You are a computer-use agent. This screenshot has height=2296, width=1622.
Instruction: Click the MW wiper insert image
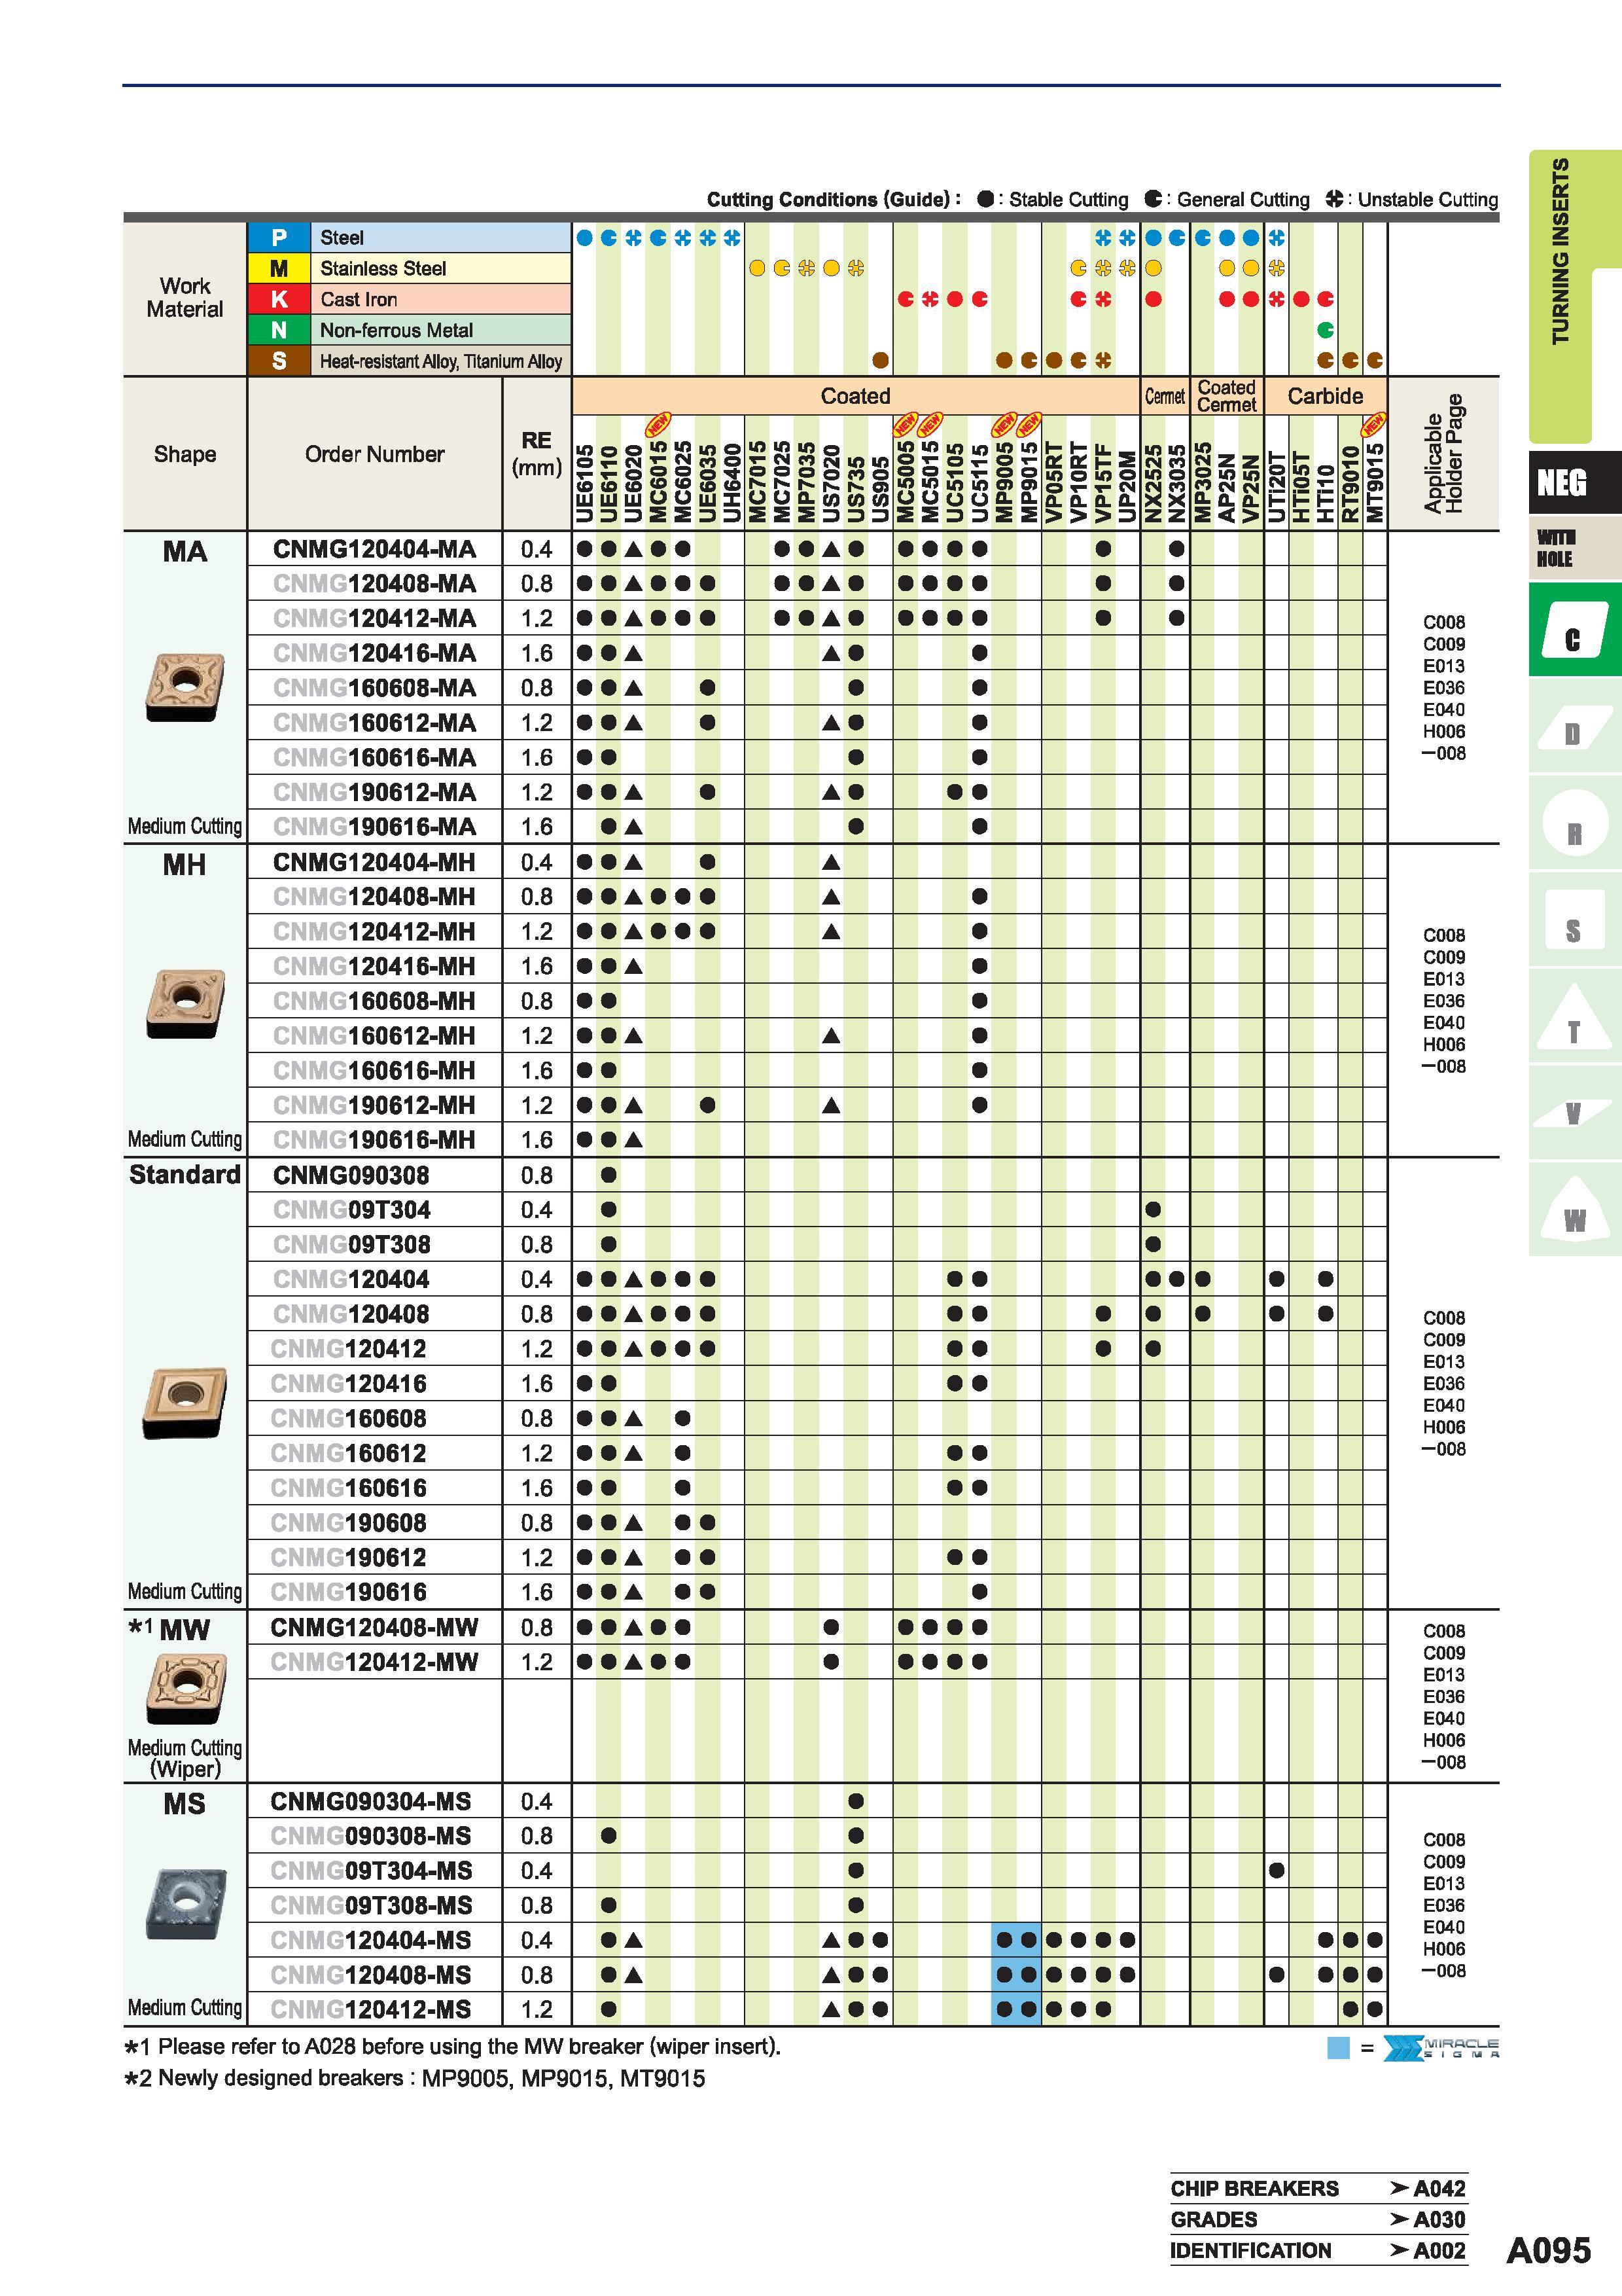(186, 1688)
